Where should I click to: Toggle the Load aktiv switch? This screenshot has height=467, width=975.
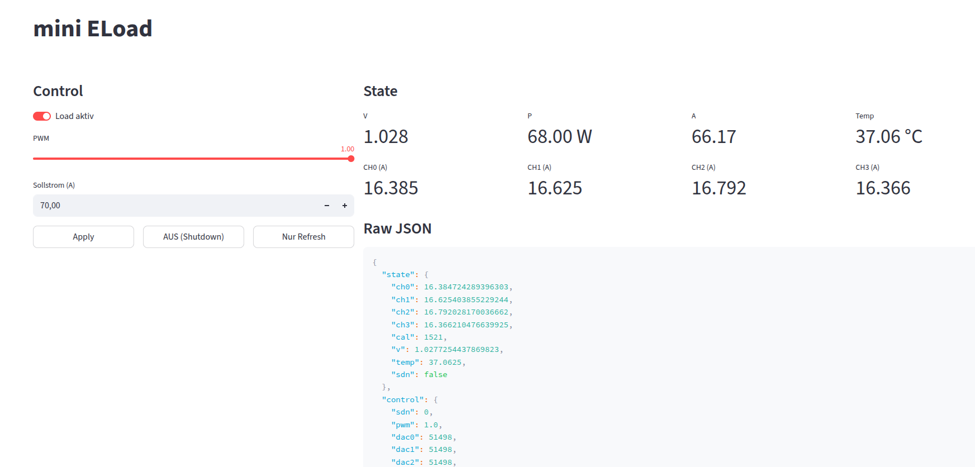click(x=42, y=116)
